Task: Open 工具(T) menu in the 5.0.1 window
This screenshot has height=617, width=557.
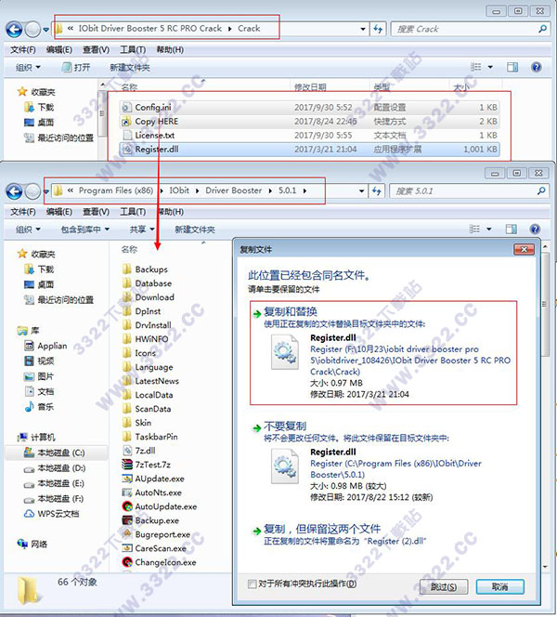Action: 133,212
